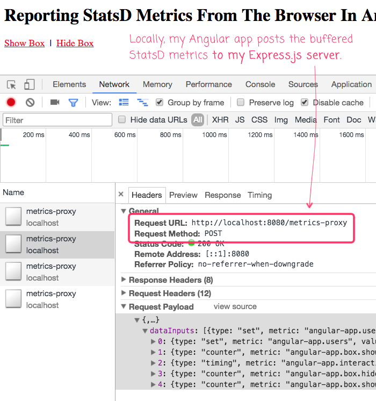Open the Sources tab
Viewport: 376px width, 401px height.
coord(303,84)
